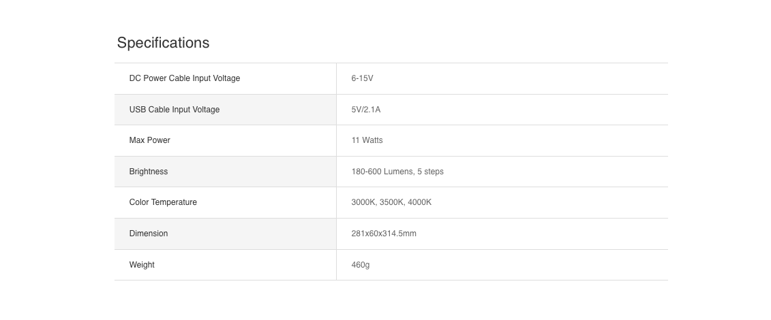The image size is (771, 320).
Task: Select the Dimension row label
Action: click(149, 234)
